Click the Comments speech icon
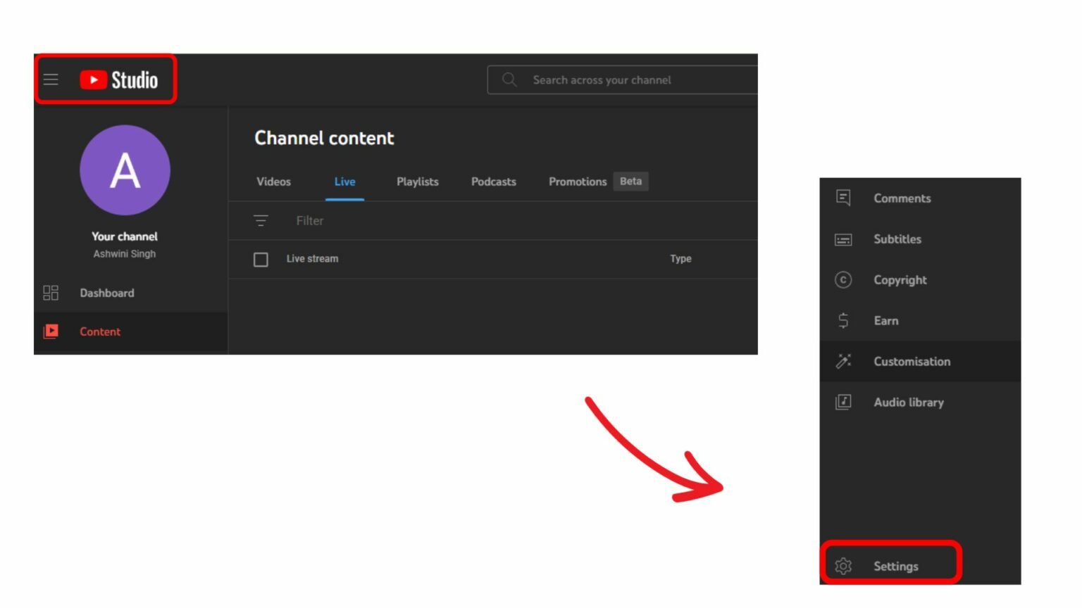Screen dimensions: 1082x608 tap(843, 198)
